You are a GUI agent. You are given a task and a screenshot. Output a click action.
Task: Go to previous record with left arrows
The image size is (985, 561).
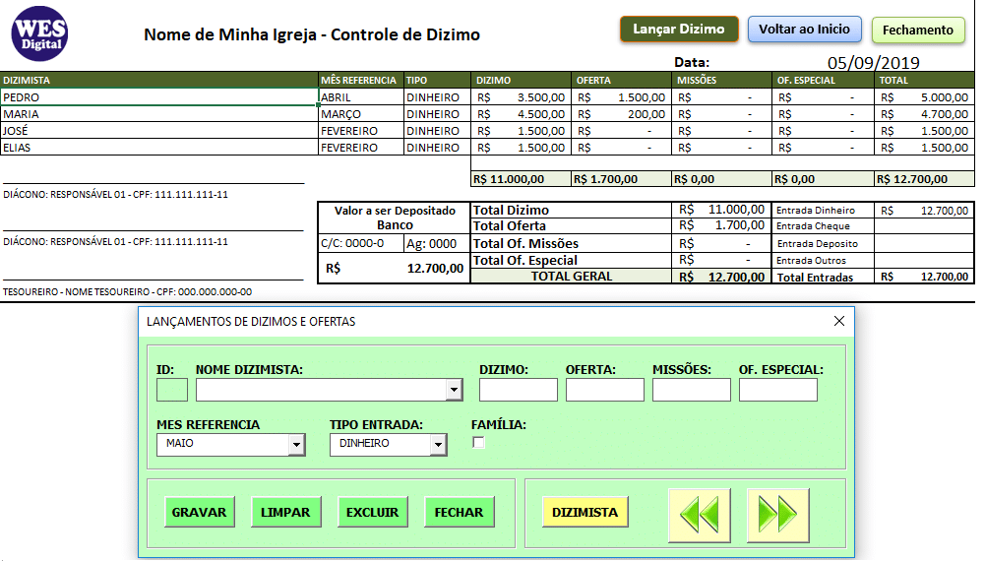700,515
